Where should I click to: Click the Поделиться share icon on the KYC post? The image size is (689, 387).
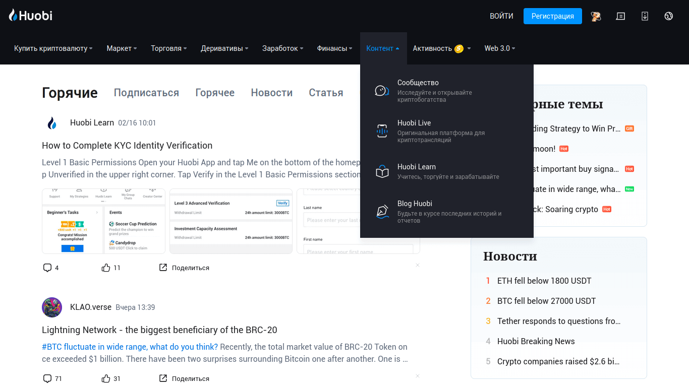pos(163,268)
